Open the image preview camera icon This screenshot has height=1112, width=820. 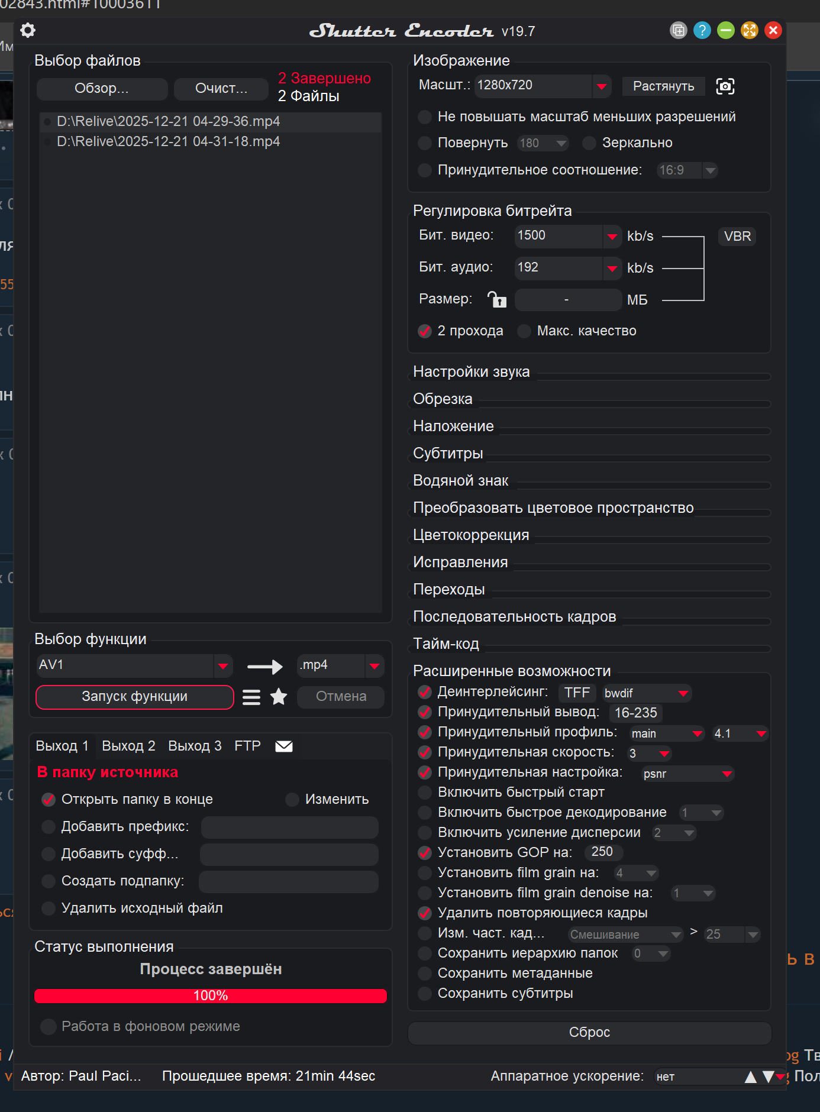(x=725, y=86)
